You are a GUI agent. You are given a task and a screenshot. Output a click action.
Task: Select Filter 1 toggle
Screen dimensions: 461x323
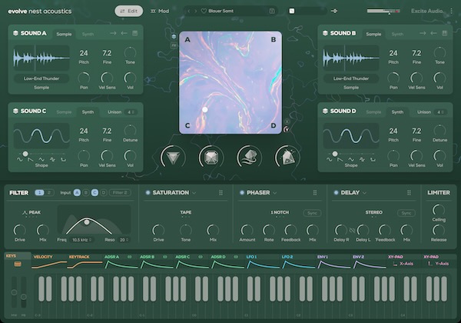coord(40,193)
